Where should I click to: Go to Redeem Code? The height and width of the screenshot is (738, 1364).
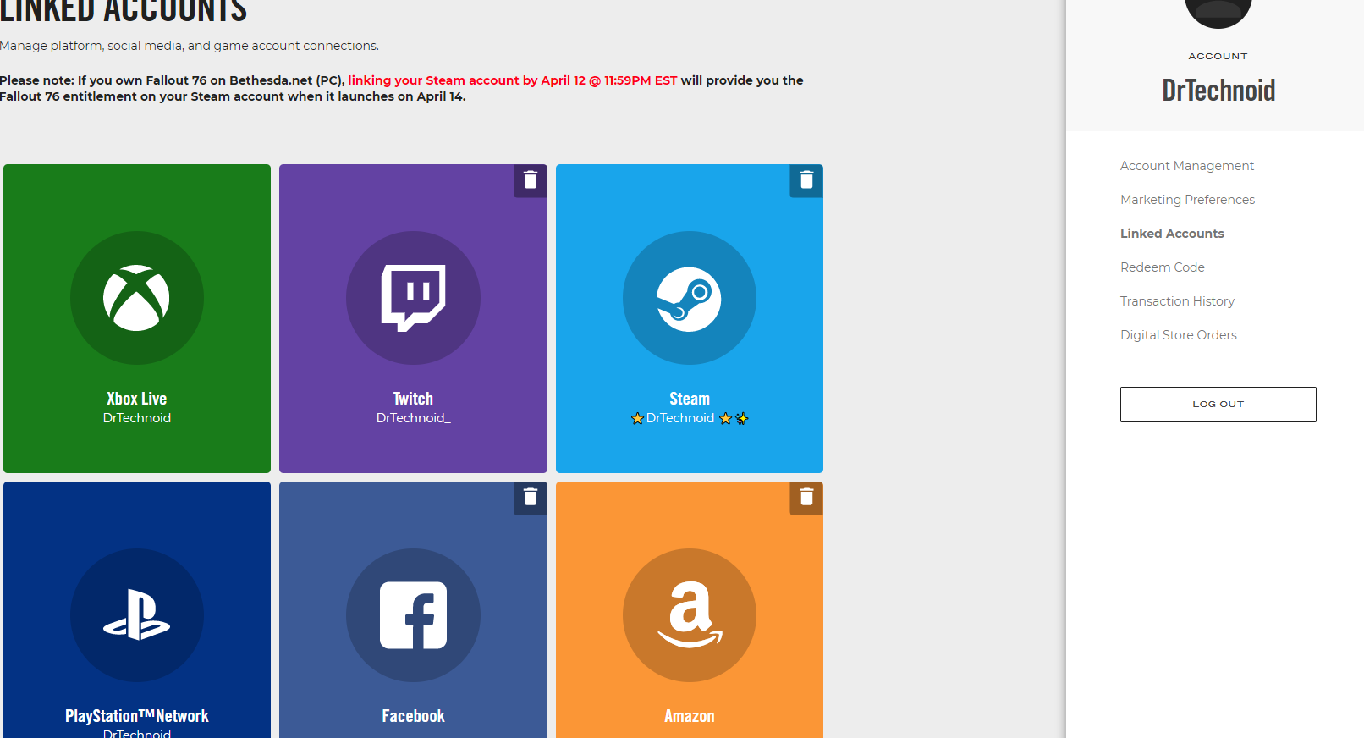[x=1163, y=267]
